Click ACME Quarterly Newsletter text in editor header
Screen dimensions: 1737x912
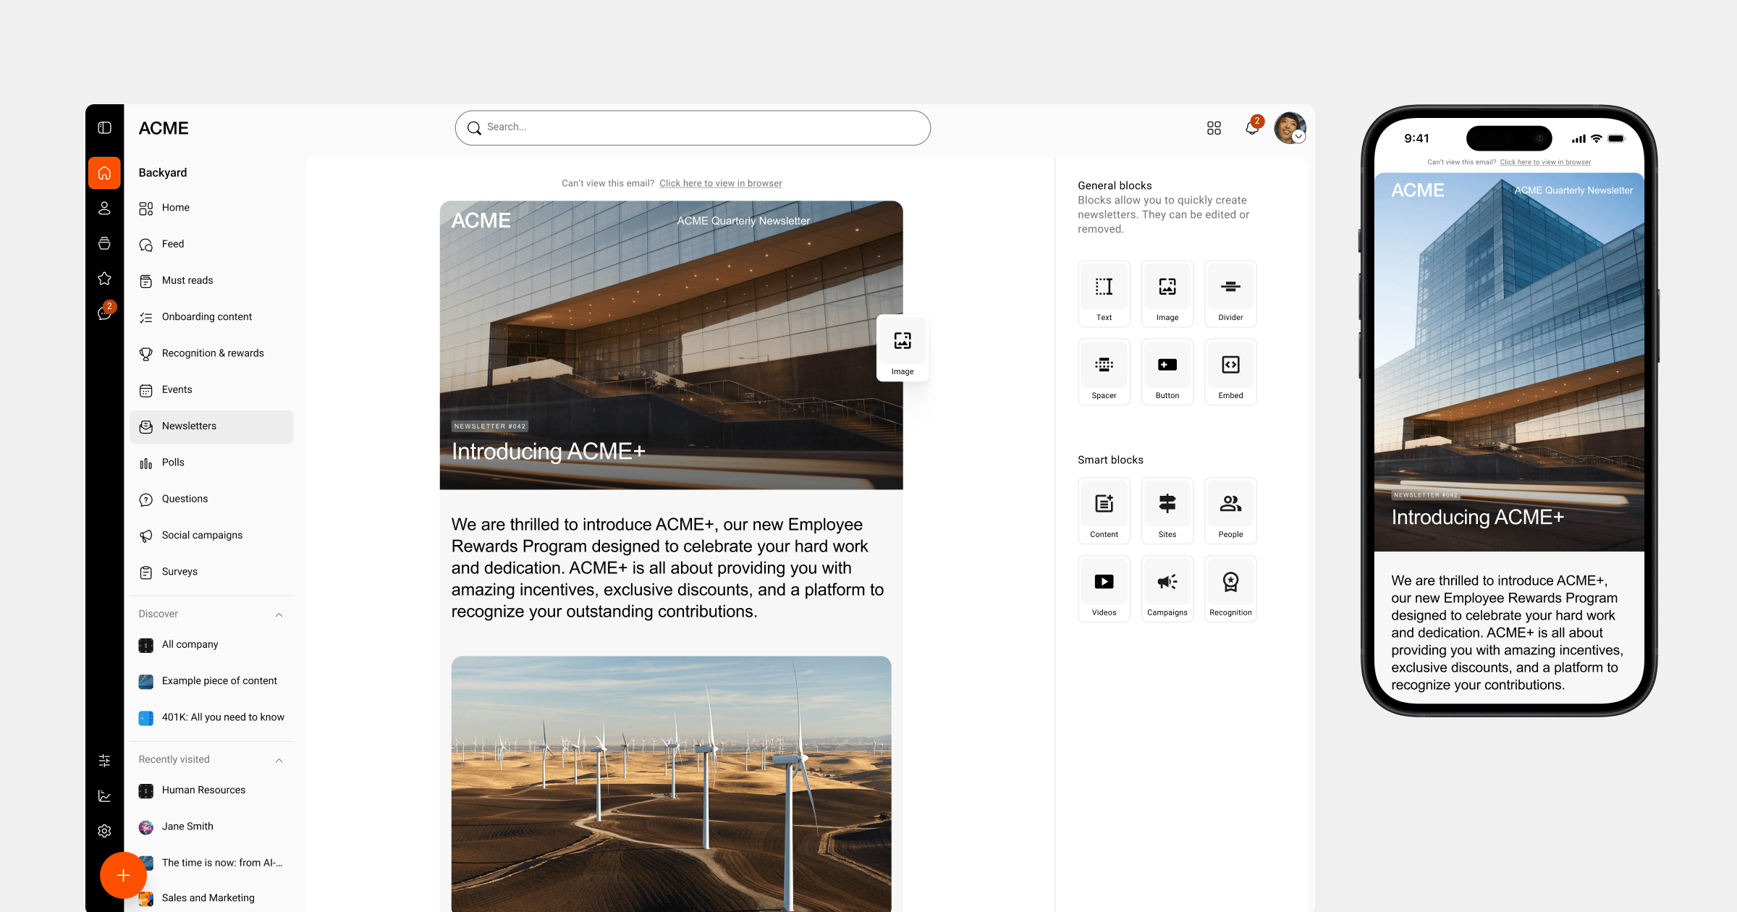point(743,221)
